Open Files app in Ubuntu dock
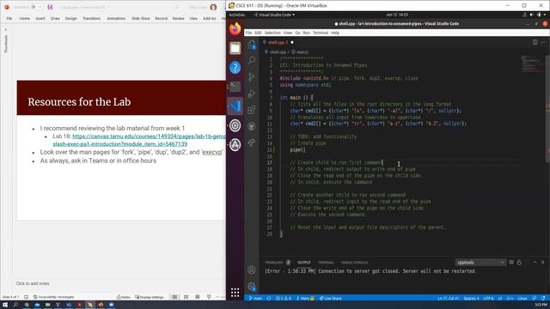Viewport: 550px width, 309px height. (x=235, y=48)
